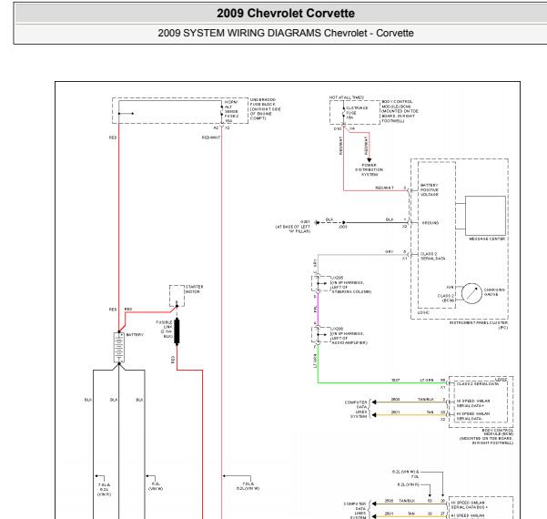
Task: Select the 'BATTERY POSITIVE VOLTAGE' label
Action: click(x=430, y=190)
